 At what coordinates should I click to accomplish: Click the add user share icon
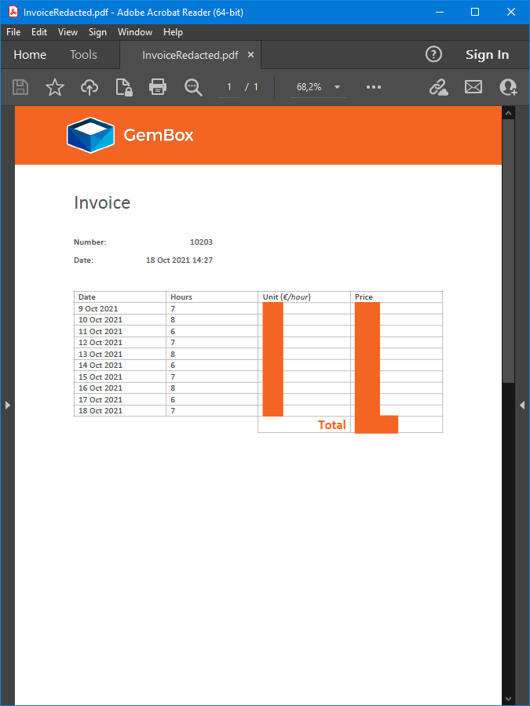pyautogui.click(x=508, y=87)
